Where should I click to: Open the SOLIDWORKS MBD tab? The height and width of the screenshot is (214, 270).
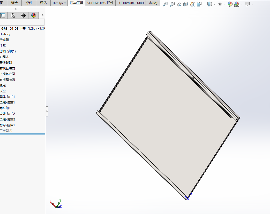pos(131,3)
